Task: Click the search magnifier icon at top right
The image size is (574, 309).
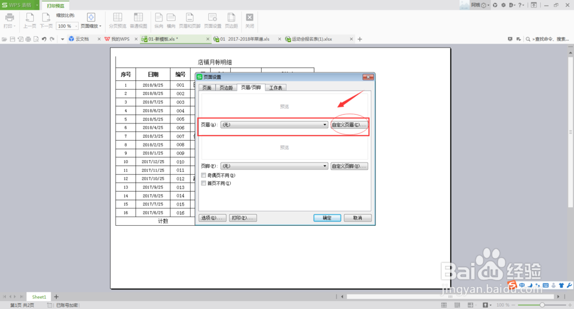Action: (x=528, y=39)
